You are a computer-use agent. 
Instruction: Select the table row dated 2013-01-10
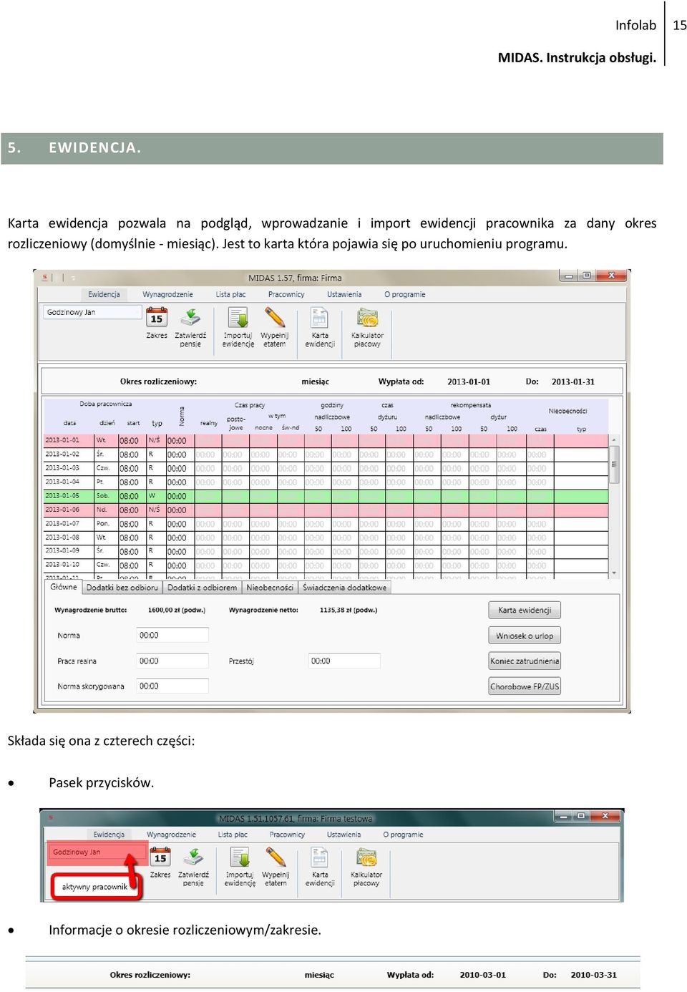pyautogui.click(x=326, y=565)
